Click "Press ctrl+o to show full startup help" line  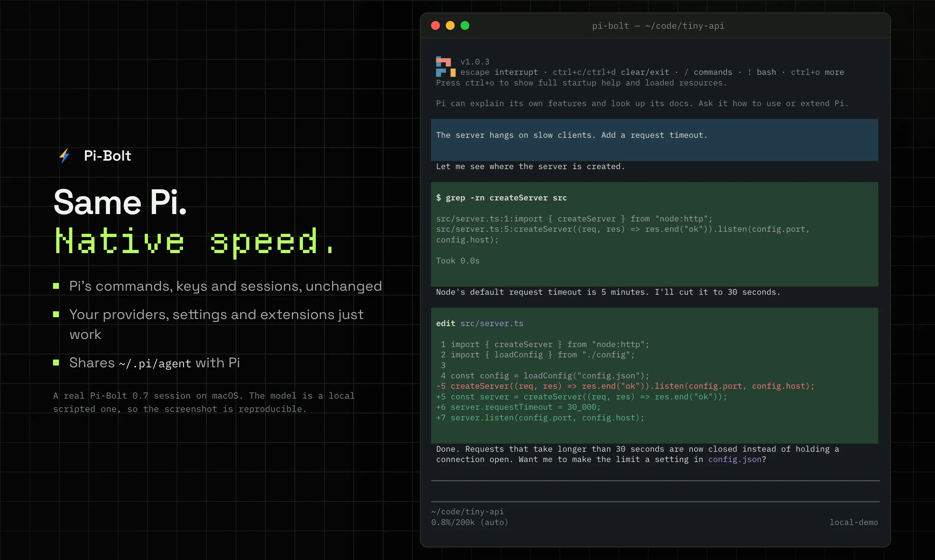[x=581, y=83]
